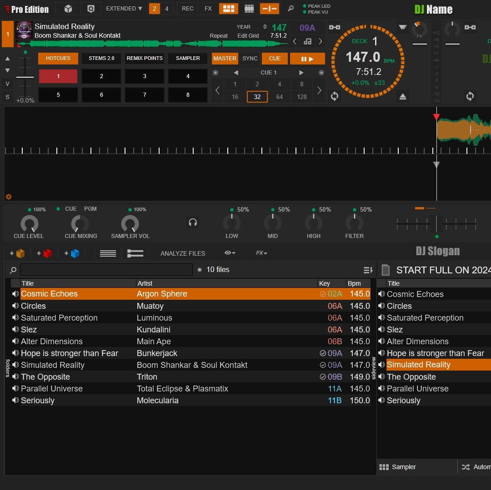The image size is (491, 490).
Task: Click the crossfader slider
Action: (436, 223)
